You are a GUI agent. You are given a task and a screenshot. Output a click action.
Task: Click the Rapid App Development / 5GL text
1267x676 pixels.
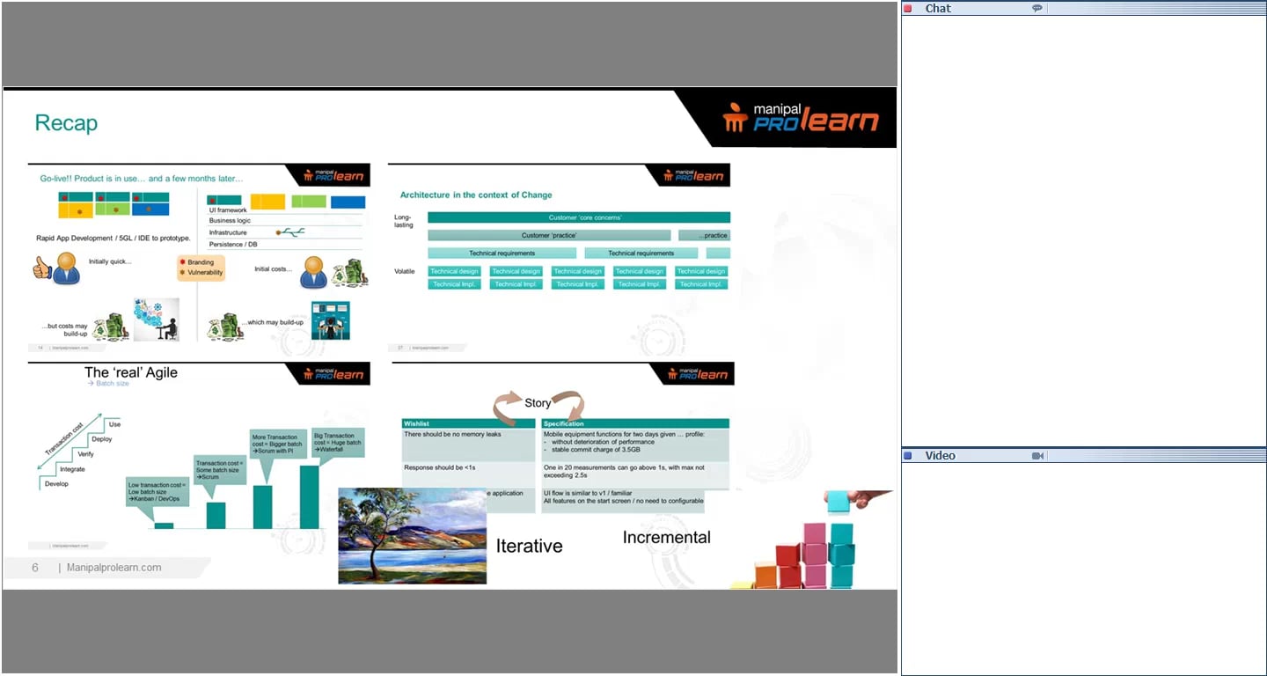coord(115,239)
